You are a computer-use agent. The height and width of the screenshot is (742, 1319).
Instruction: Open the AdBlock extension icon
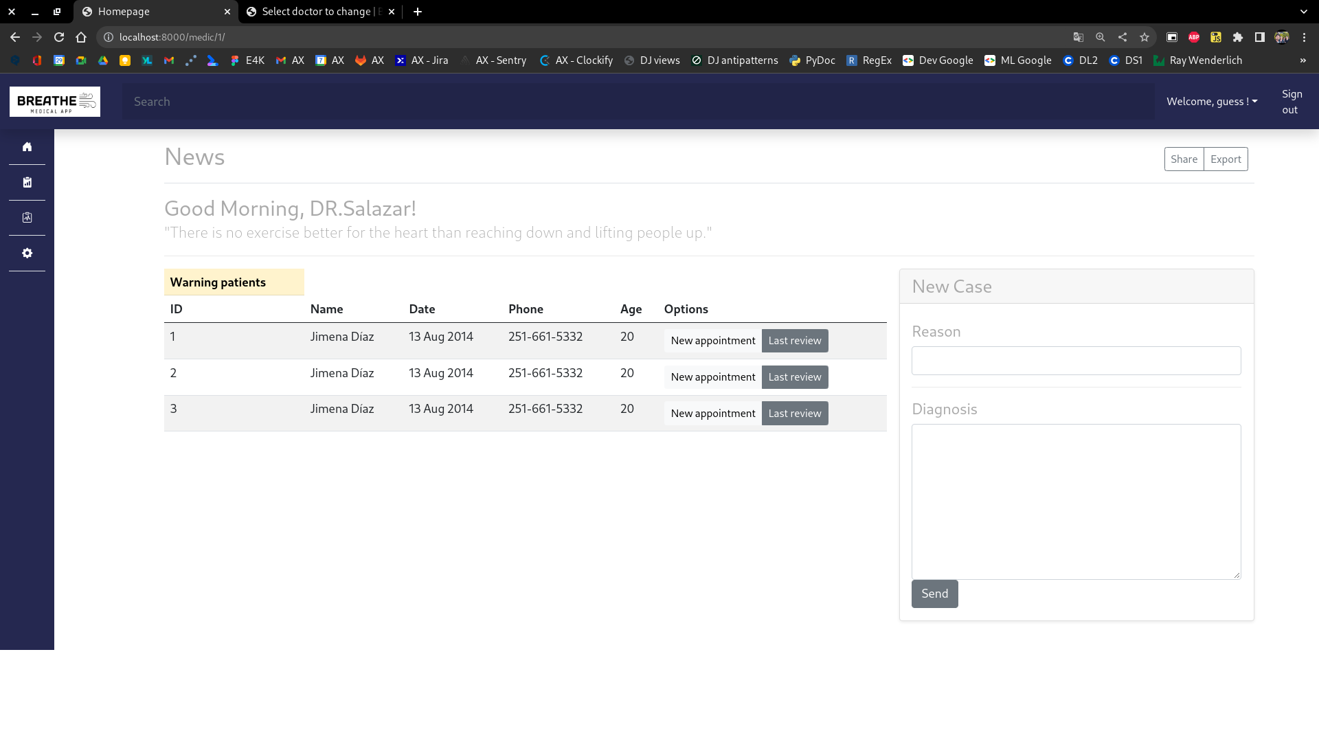point(1193,37)
